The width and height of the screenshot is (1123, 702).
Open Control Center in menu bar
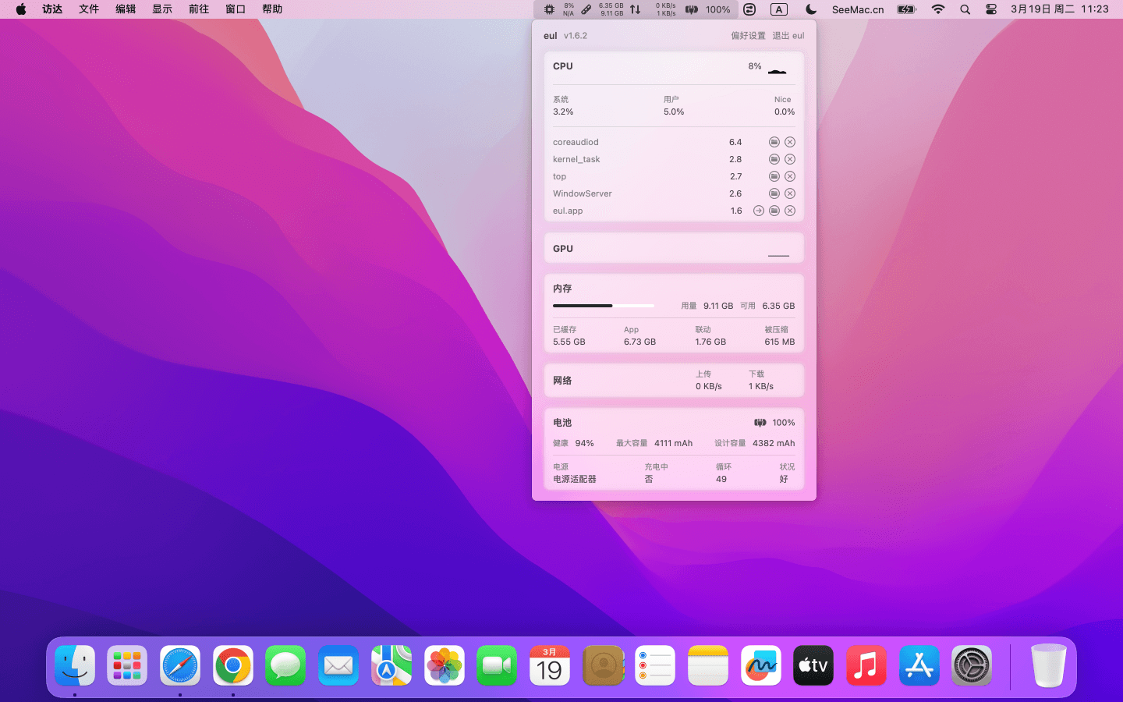point(991,9)
